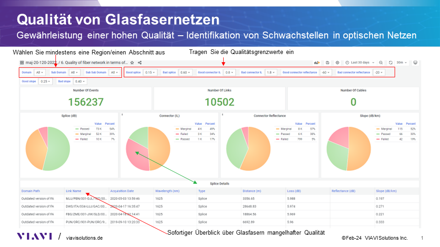Open dashboard settings gear icon
The width and height of the screenshot is (440, 247).
(337, 63)
